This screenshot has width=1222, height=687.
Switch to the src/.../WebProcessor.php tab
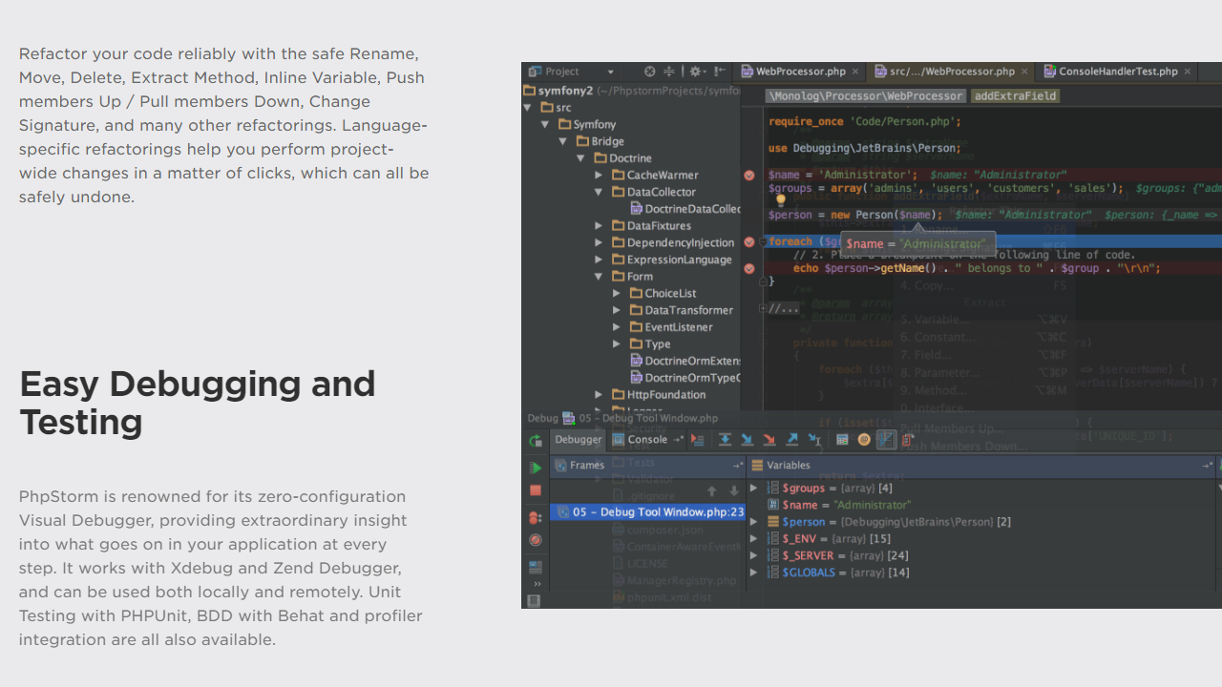952,72
